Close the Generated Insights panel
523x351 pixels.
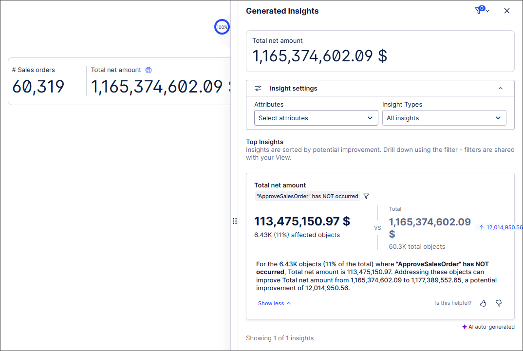tap(506, 11)
